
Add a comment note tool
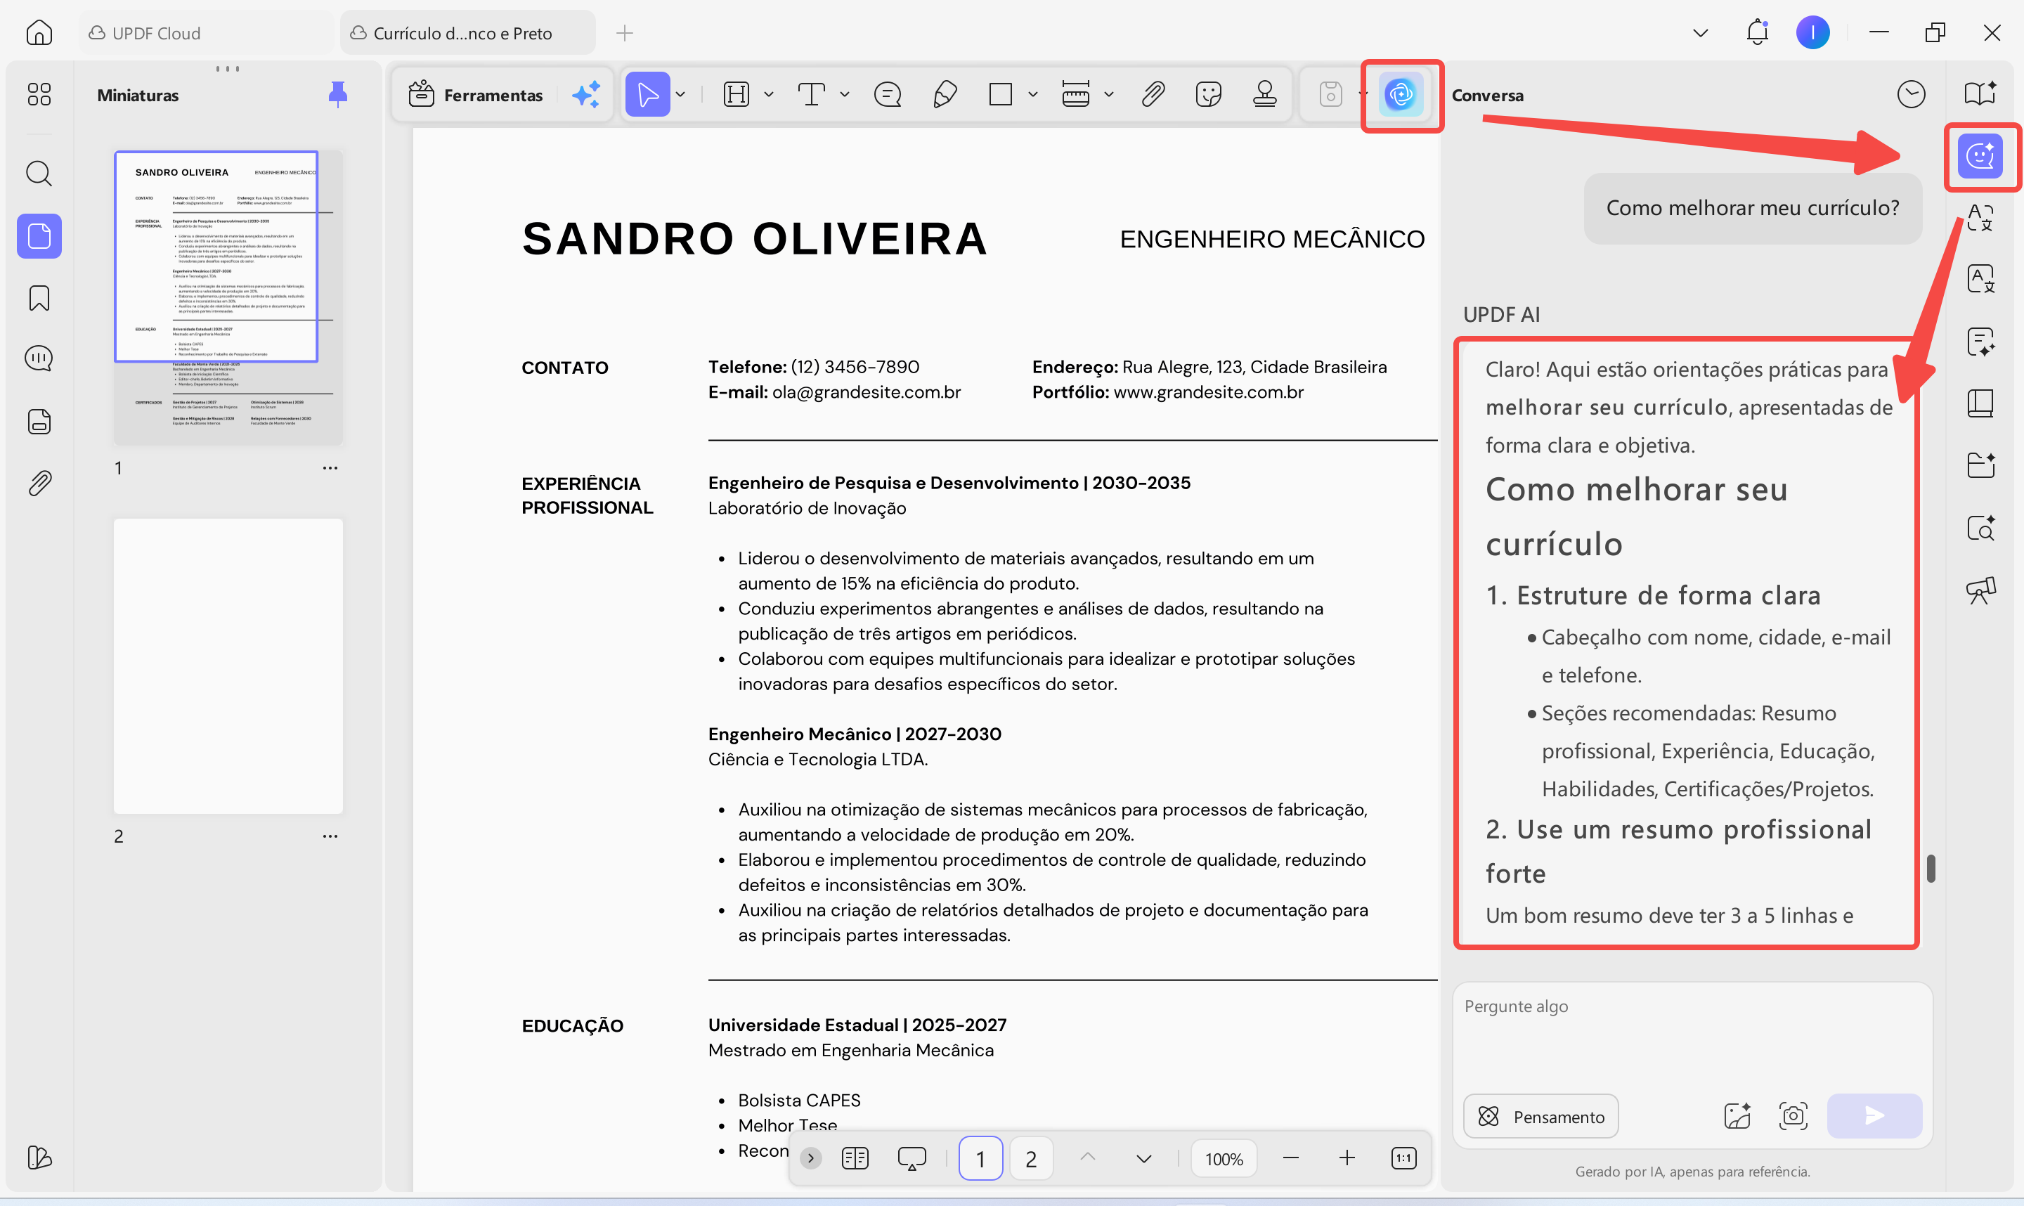tap(888, 94)
